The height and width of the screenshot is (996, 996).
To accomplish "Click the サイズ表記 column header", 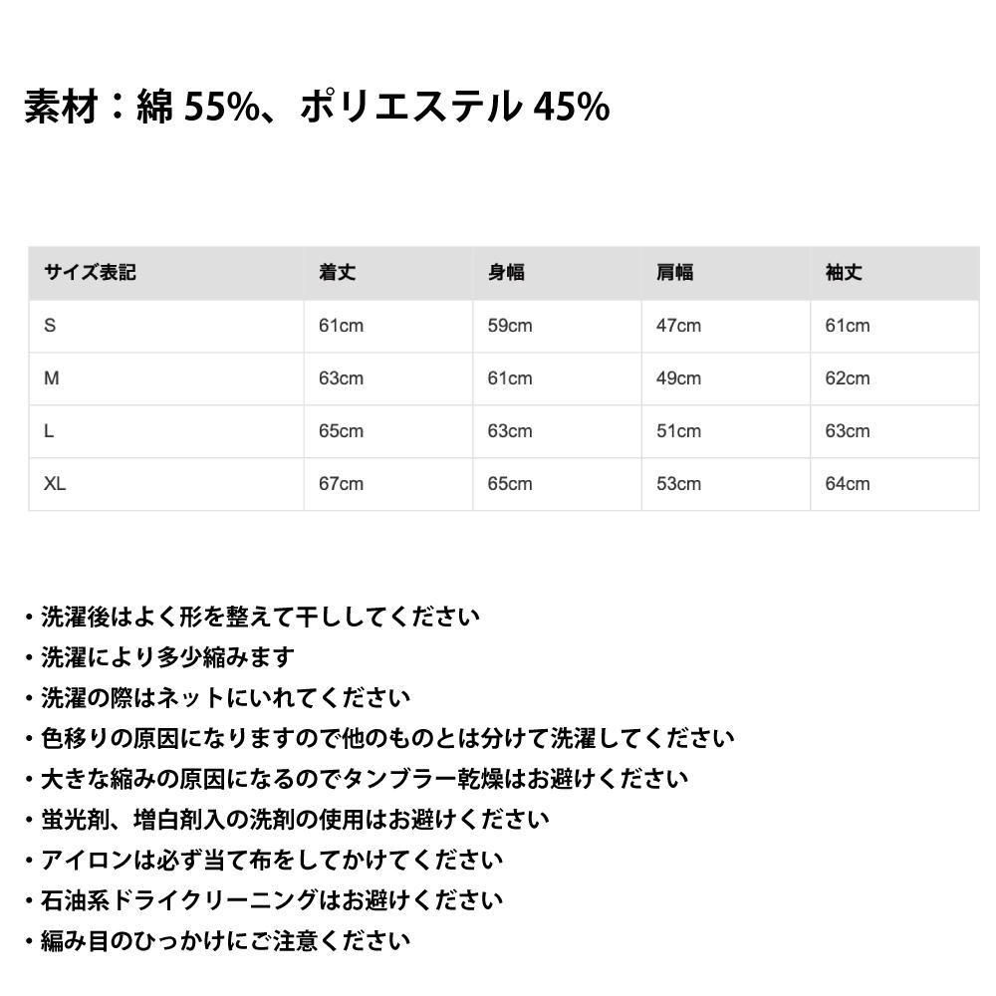I will coord(90,273).
